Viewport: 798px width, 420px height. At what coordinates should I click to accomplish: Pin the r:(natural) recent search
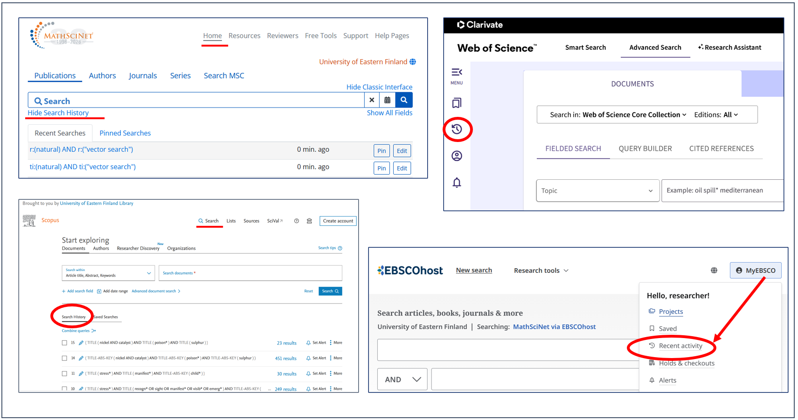pos(382,151)
